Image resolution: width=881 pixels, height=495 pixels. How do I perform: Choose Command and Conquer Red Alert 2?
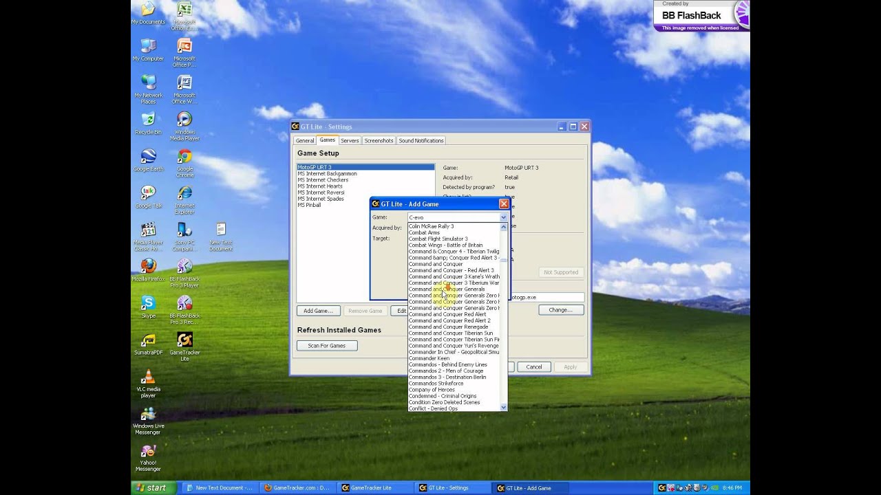[x=454, y=320]
